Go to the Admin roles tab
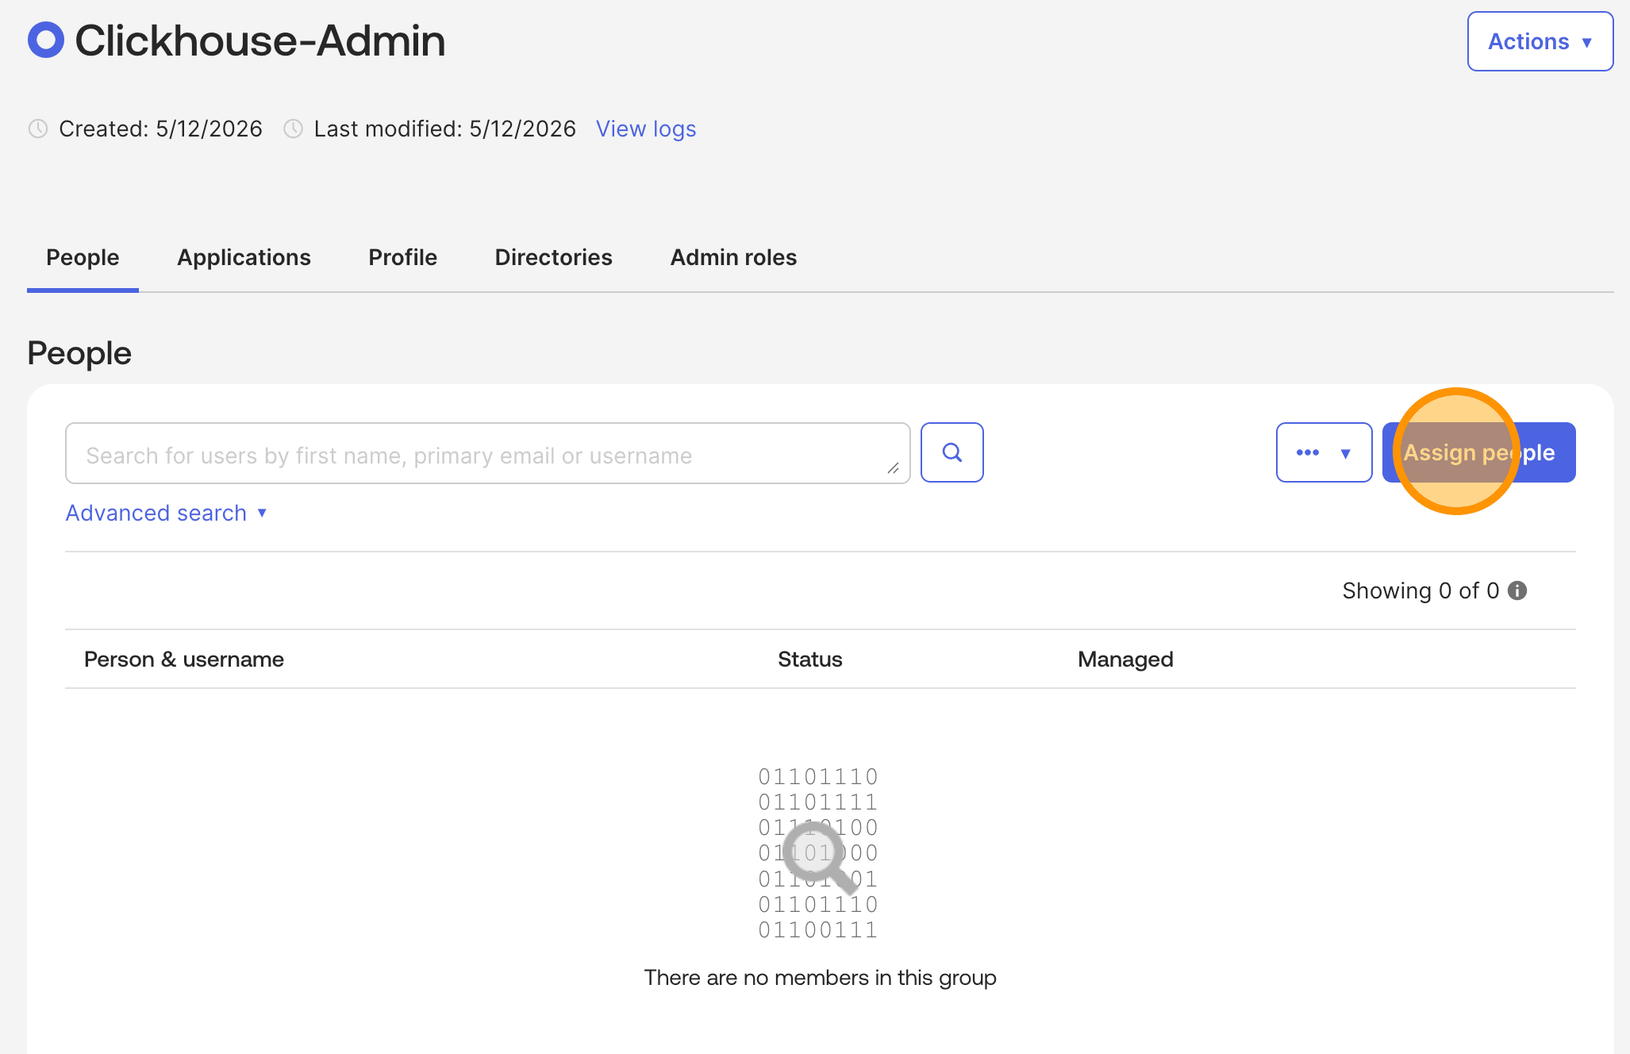 [733, 257]
